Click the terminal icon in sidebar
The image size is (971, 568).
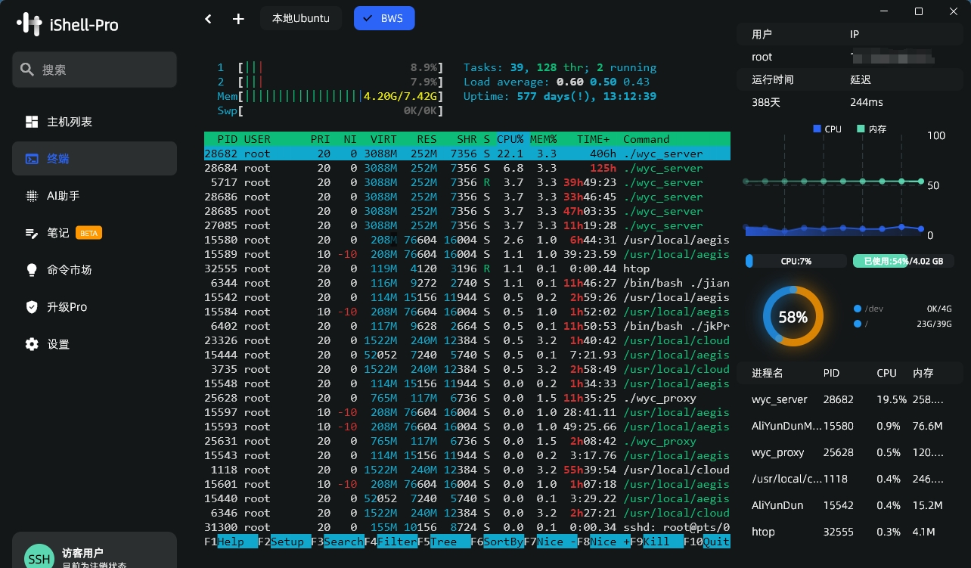(32, 159)
